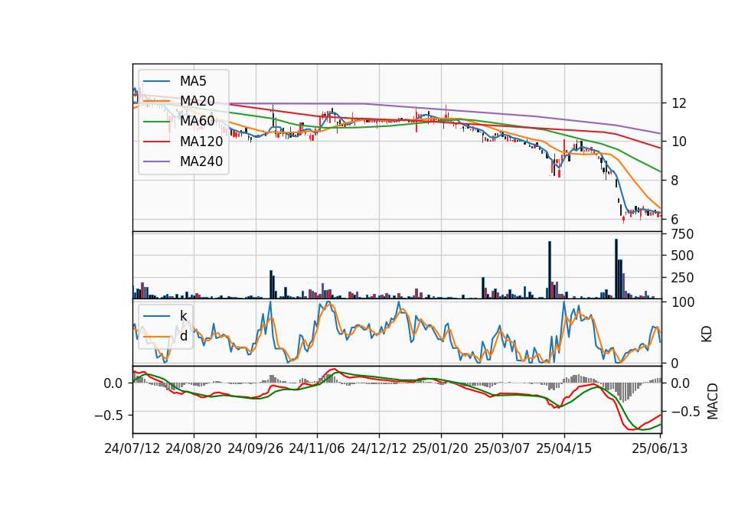Click the left MACD axis value −0.5
This screenshot has width=735, height=528.
108,416
